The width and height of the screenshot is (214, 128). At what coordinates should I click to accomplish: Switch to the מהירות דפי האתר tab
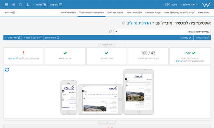(x=115, y=13)
